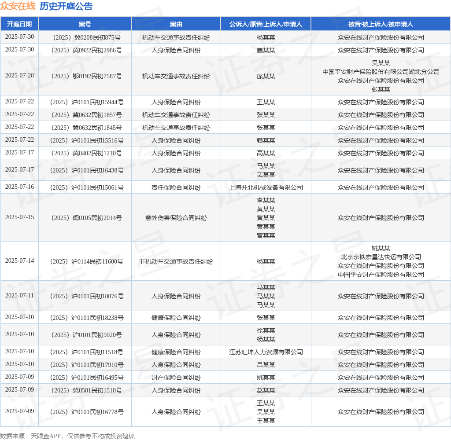Click case number (2025)沪0101民初18076号
451x440 pixels.
coord(87,296)
